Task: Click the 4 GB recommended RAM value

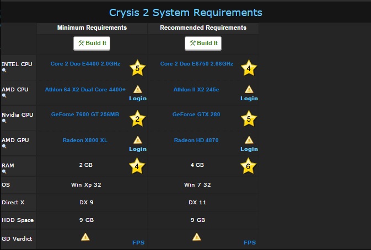Action: [197, 165]
